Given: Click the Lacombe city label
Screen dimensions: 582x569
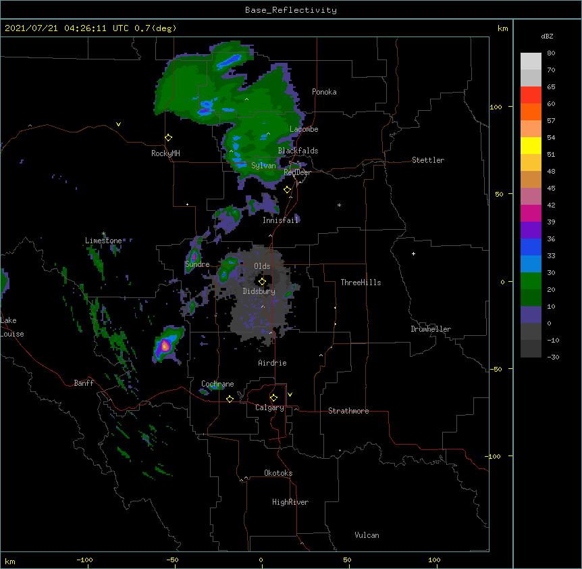Looking at the screenshot, I should click(304, 129).
